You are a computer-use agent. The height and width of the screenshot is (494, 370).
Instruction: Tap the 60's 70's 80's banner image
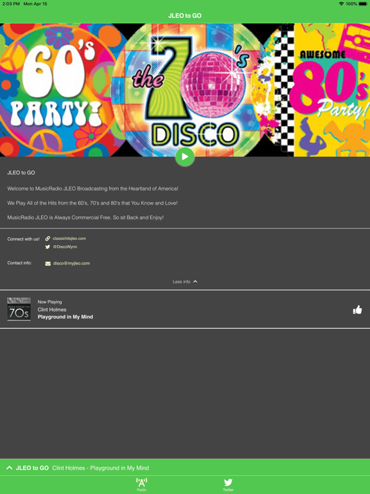click(x=185, y=90)
